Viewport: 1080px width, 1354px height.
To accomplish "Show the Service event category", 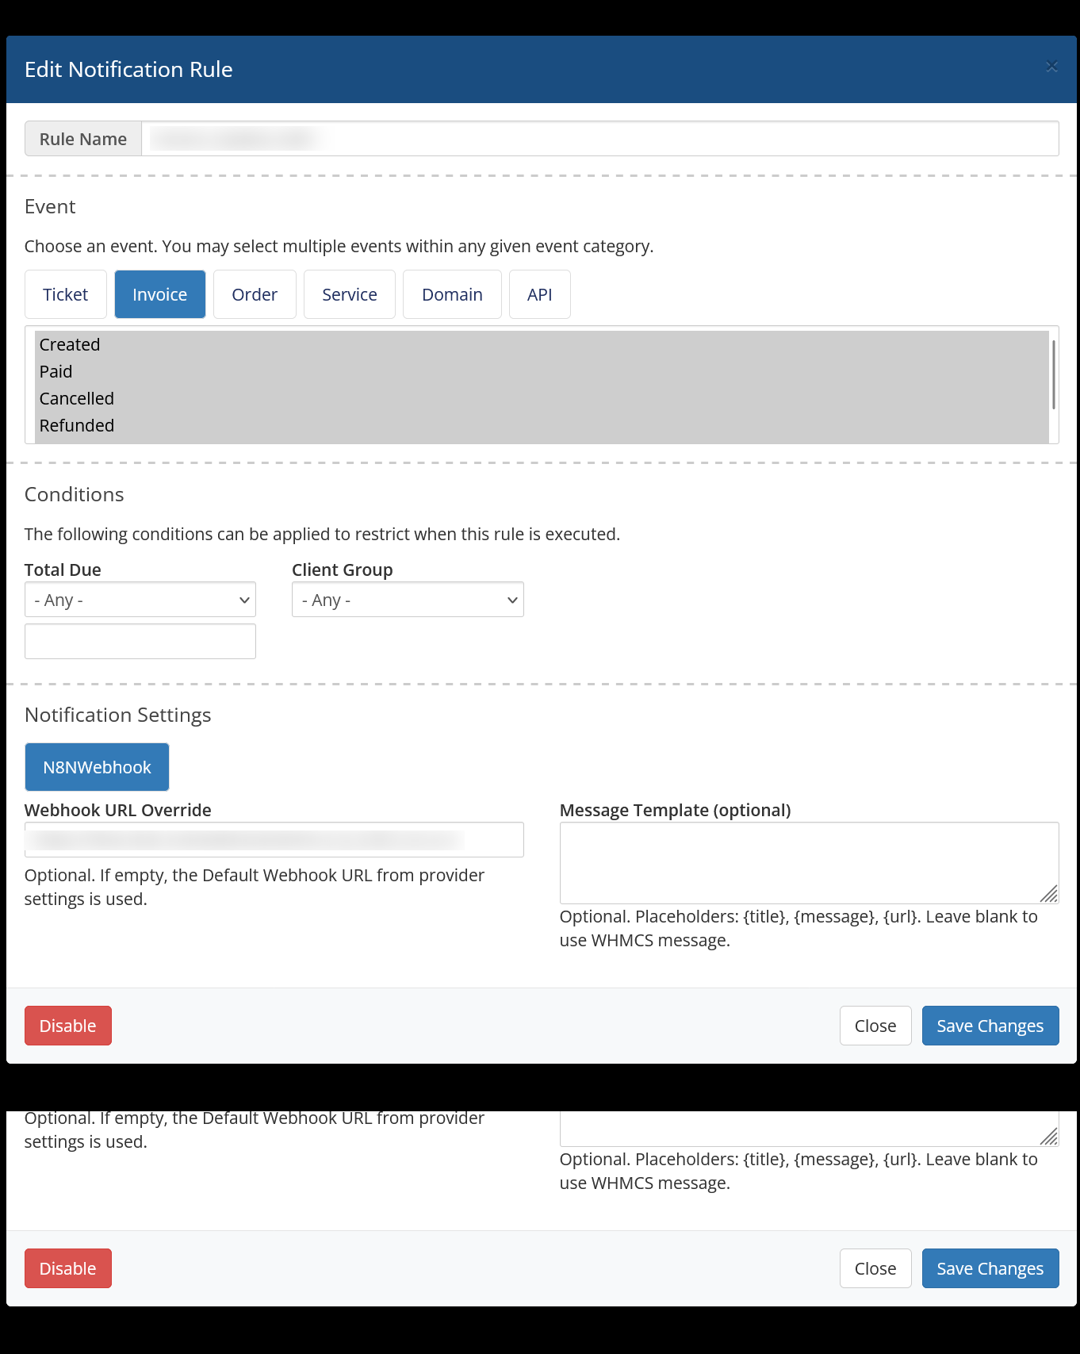I will (x=349, y=294).
